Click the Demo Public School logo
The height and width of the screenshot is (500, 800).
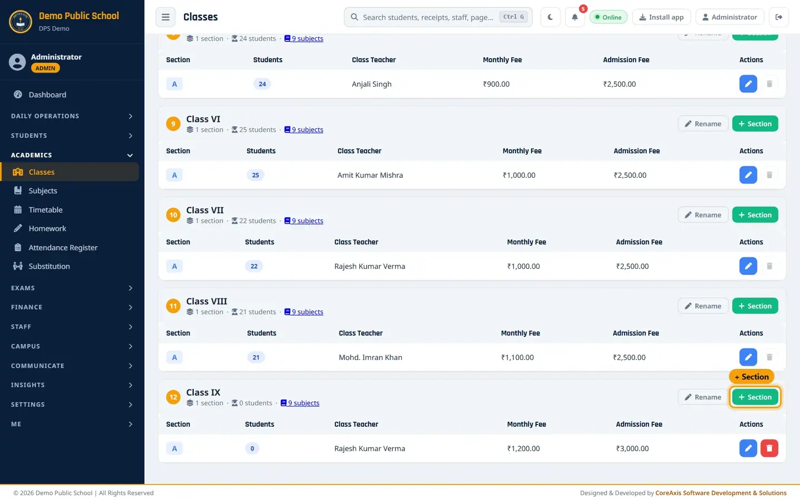coord(21,22)
